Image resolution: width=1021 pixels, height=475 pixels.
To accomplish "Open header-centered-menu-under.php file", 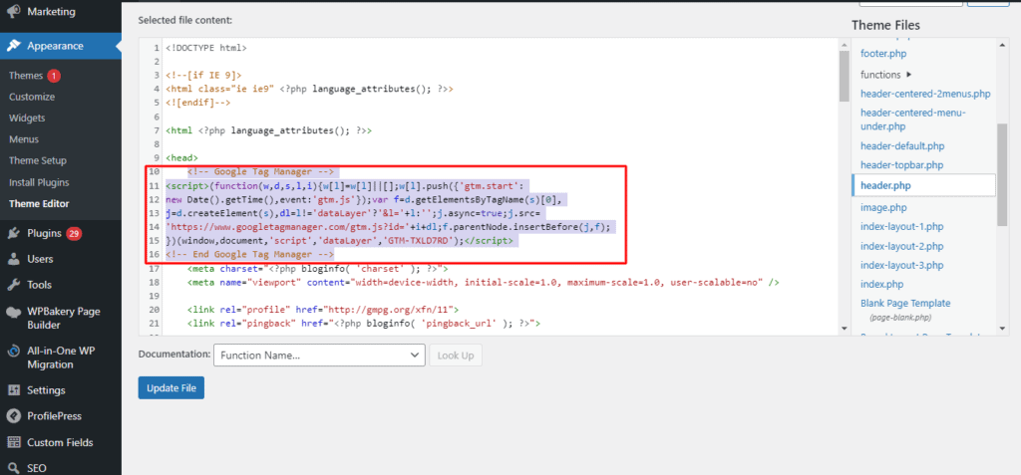I will 913,119.
